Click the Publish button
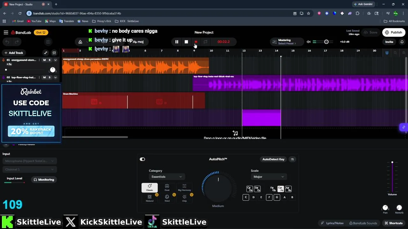408x229 pixels. 394,32
